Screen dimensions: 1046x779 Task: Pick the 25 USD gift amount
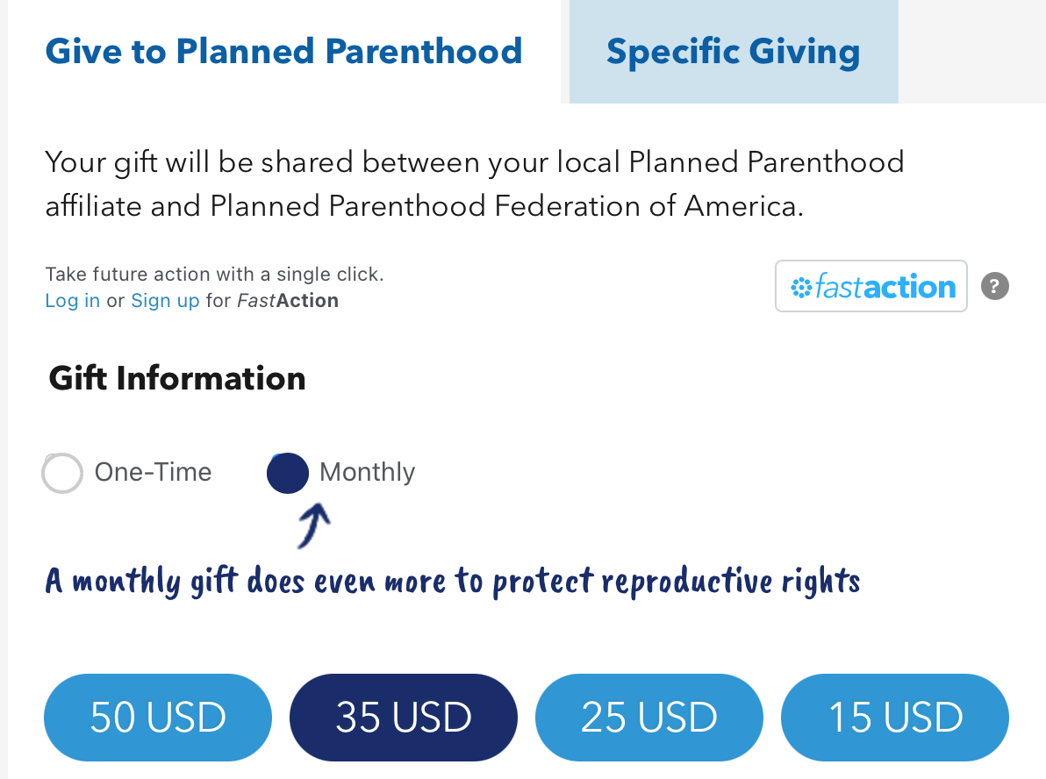649,718
